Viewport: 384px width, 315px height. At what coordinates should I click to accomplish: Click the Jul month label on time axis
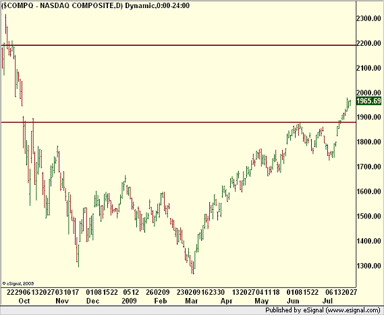328,301
